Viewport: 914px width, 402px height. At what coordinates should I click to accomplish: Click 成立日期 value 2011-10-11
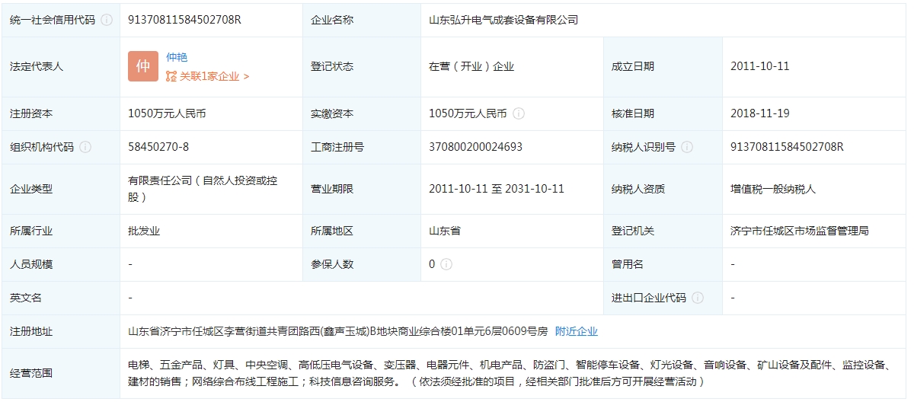tap(759, 66)
